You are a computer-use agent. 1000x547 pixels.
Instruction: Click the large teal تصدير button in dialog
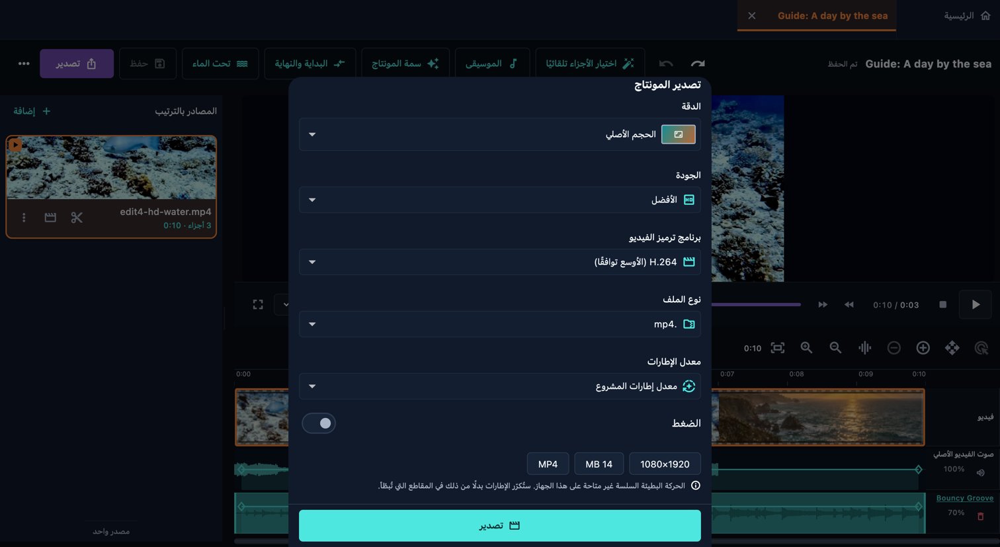[x=500, y=526]
